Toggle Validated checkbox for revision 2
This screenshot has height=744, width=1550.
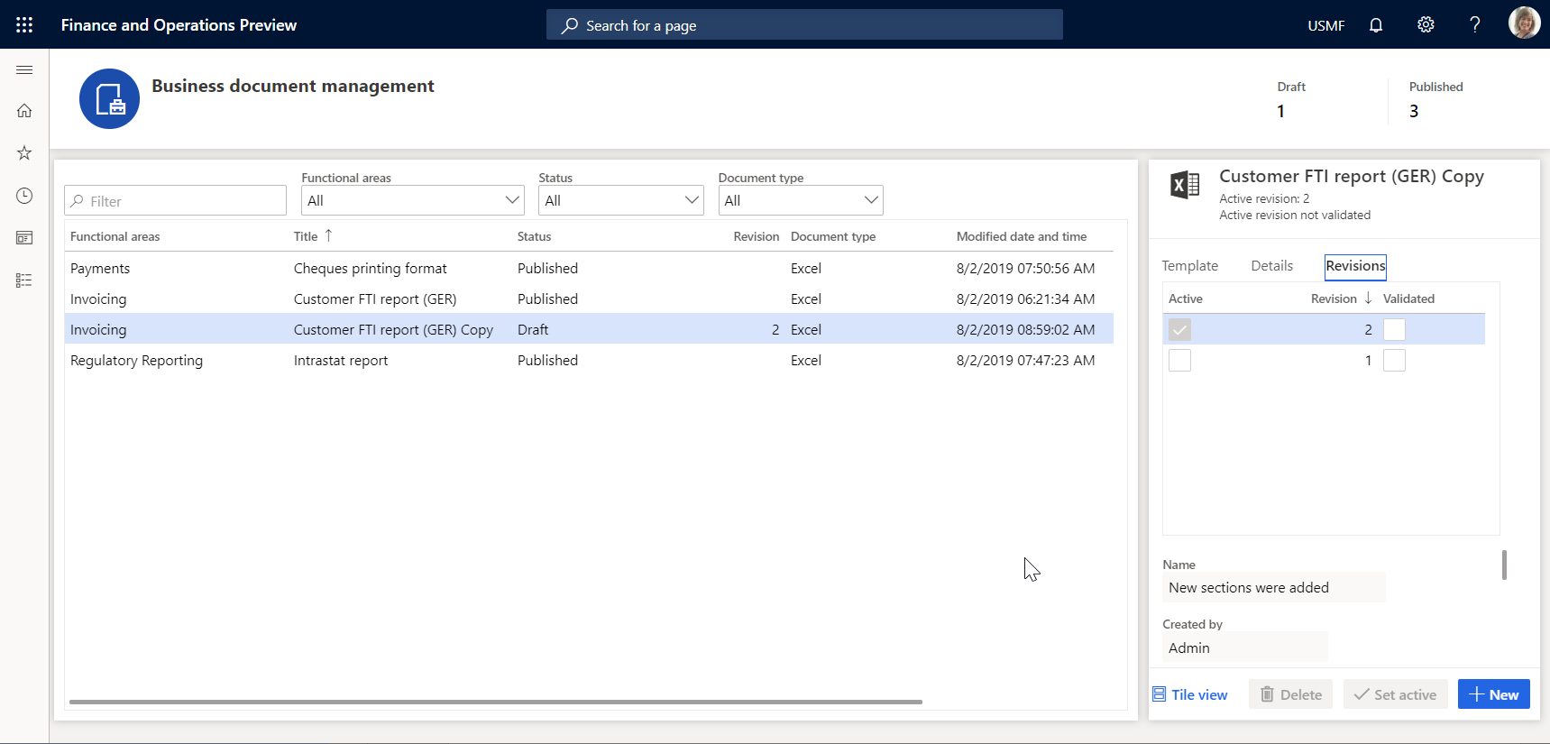pyautogui.click(x=1394, y=329)
